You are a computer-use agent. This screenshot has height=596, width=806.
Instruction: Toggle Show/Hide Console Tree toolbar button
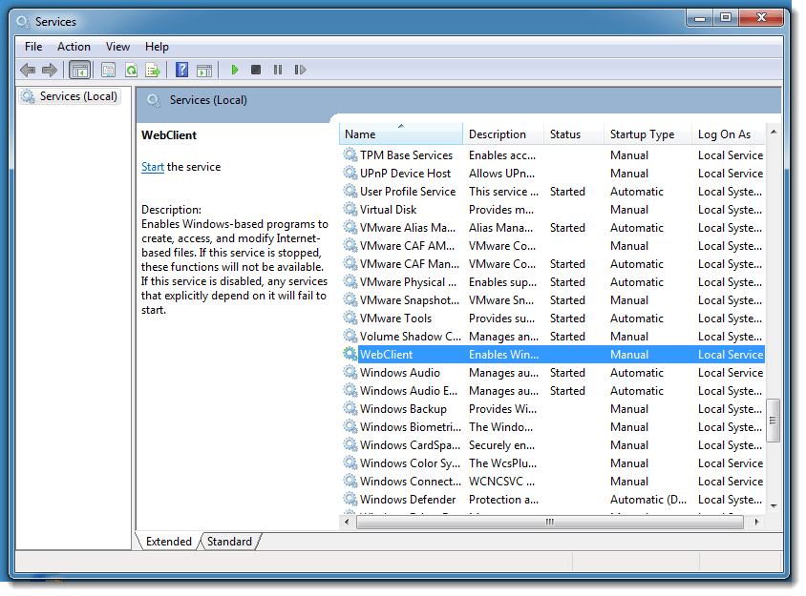point(80,70)
